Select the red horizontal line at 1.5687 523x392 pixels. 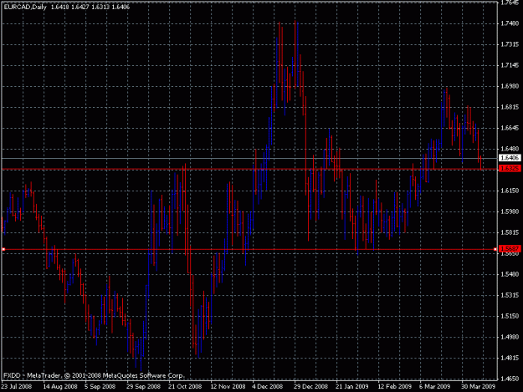click(x=249, y=249)
